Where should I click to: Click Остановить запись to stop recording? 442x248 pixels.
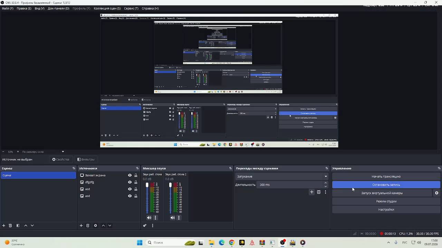click(x=386, y=185)
